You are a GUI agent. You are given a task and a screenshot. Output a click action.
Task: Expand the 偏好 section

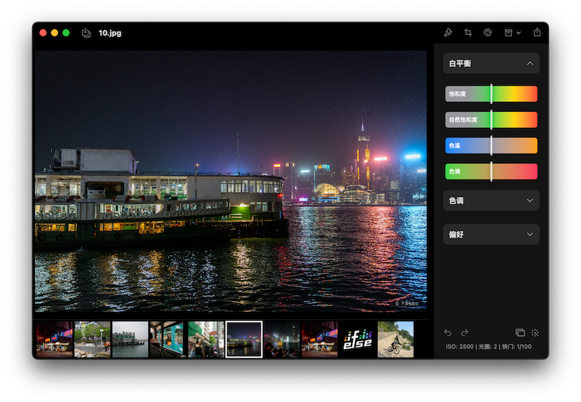[x=529, y=234]
